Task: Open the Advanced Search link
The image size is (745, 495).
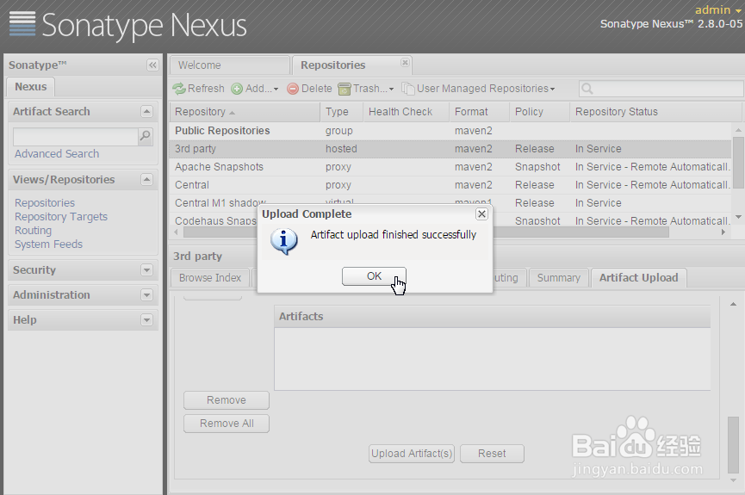Action: pos(57,154)
